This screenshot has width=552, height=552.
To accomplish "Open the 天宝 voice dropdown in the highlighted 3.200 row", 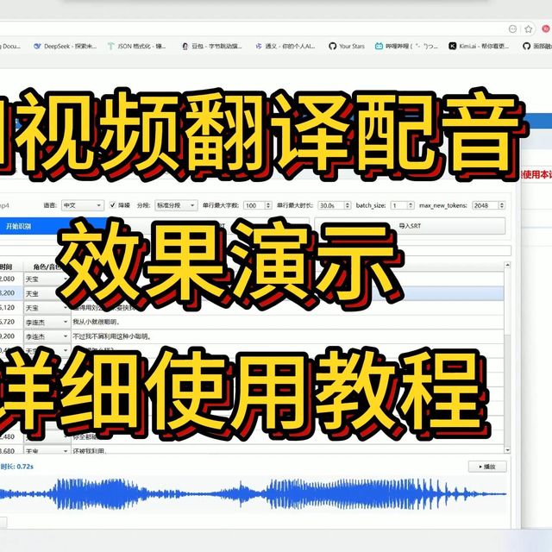I will tap(47, 293).
